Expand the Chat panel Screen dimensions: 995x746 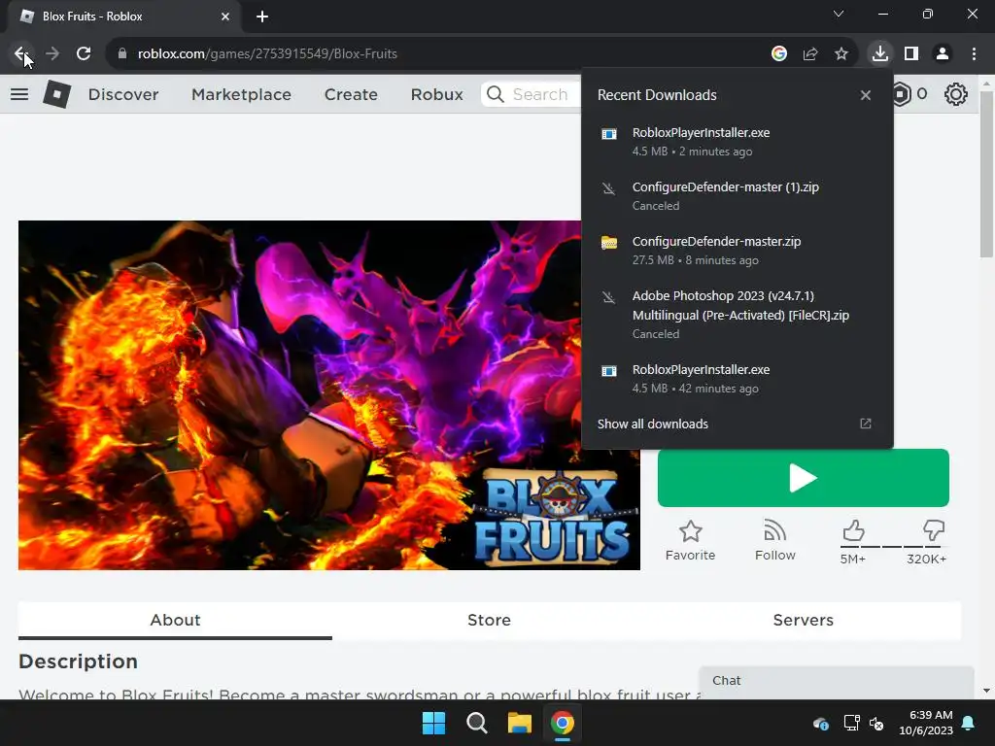[837, 681]
